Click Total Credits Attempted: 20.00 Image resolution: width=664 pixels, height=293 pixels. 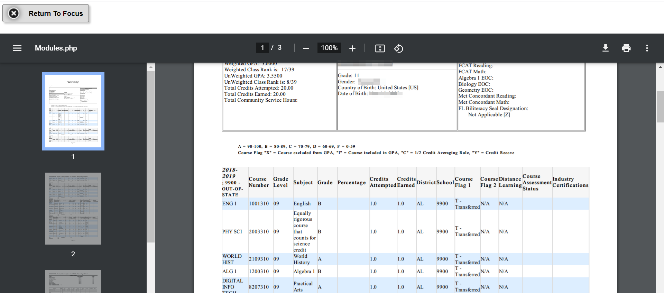click(x=259, y=88)
